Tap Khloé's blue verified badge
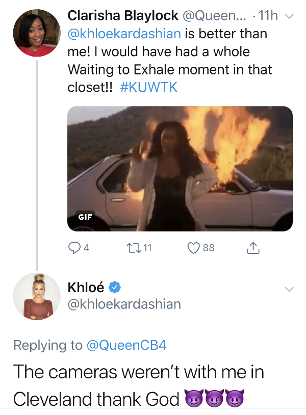 click(115, 288)
